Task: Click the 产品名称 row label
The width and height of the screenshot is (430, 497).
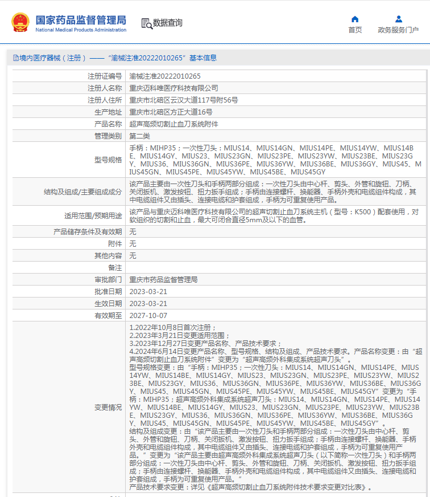Action: [108, 124]
